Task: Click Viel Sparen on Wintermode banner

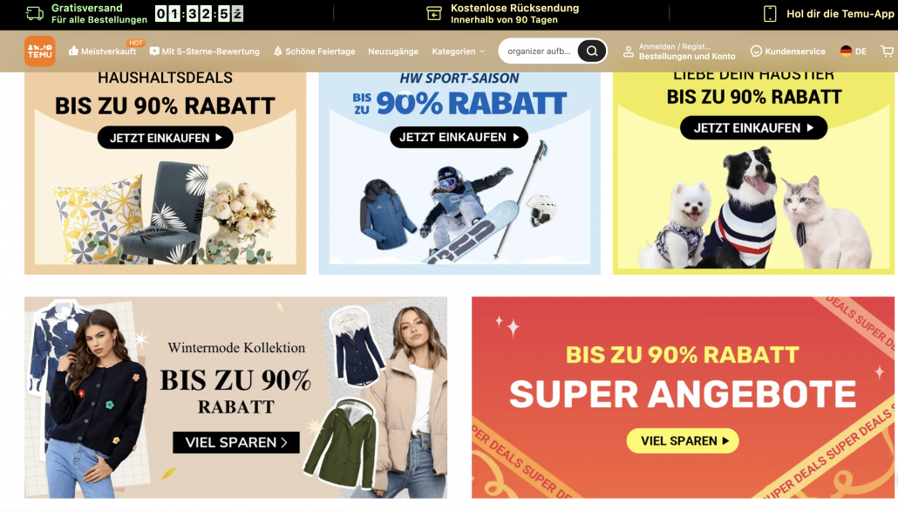Action: click(x=236, y=442)
